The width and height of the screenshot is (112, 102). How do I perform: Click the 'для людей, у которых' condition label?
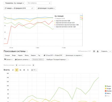click(25, 65)
